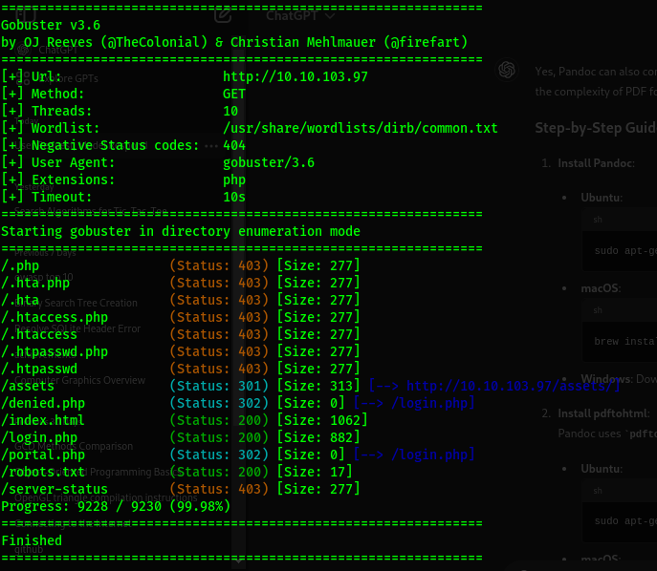Select the GCD Methods Comparison chat
The height and width of the screenshot is (571, 657).
click(81, 446)
